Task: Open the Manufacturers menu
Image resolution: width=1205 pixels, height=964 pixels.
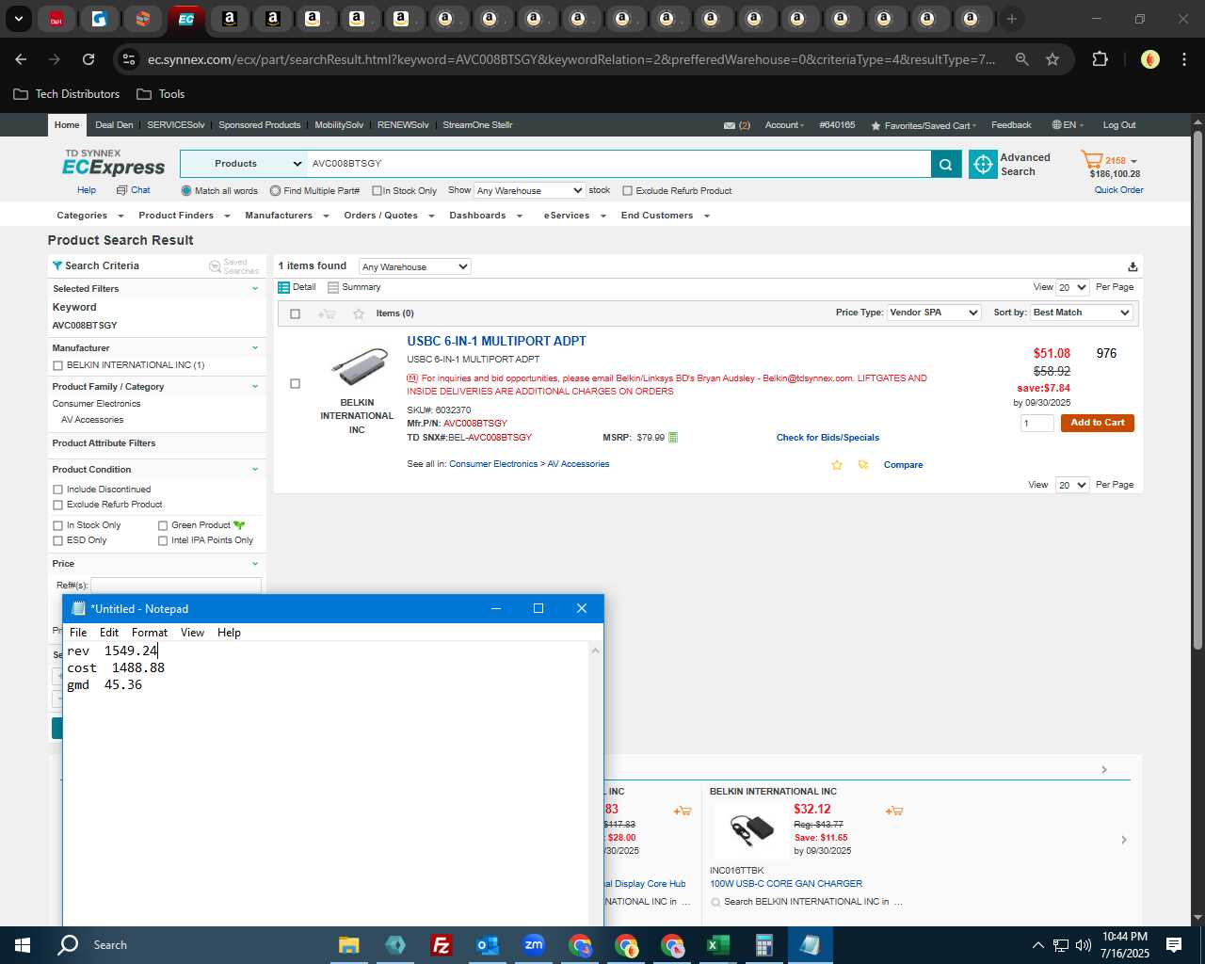Action: (286, 216)
